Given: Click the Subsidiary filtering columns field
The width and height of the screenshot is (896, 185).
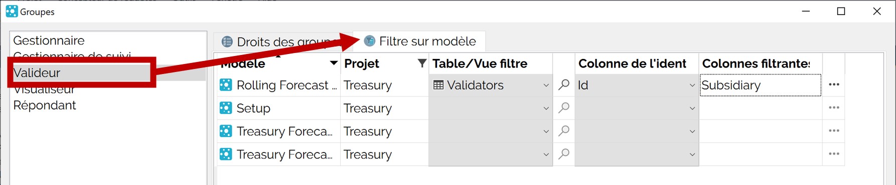Looking at the screenshot, I should coord(761,85).
